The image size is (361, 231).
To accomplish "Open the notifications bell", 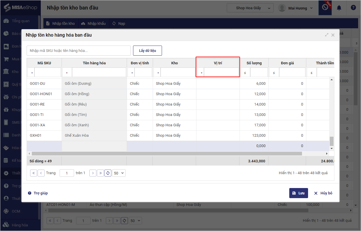I will point(339,8).
